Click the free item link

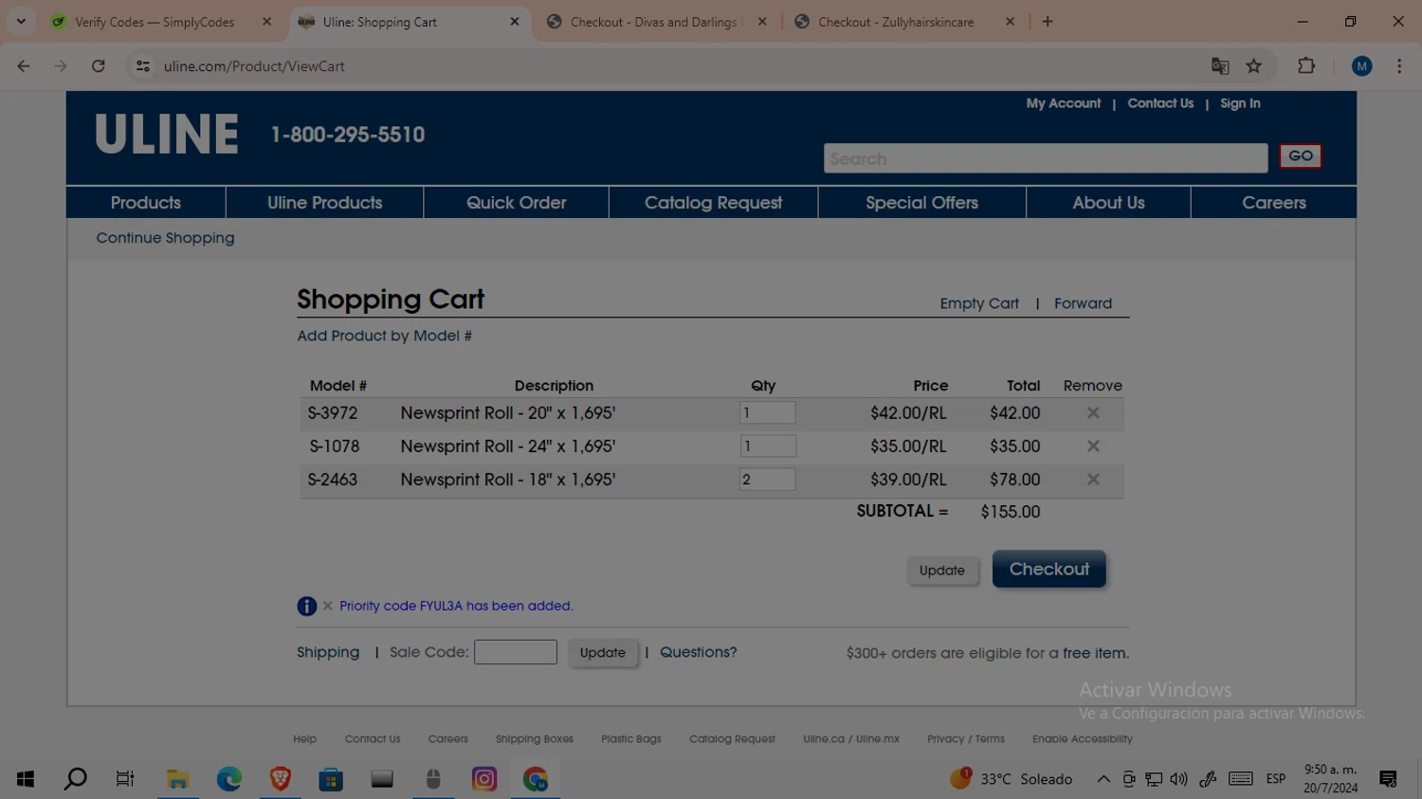click(x=1095, y=653)
